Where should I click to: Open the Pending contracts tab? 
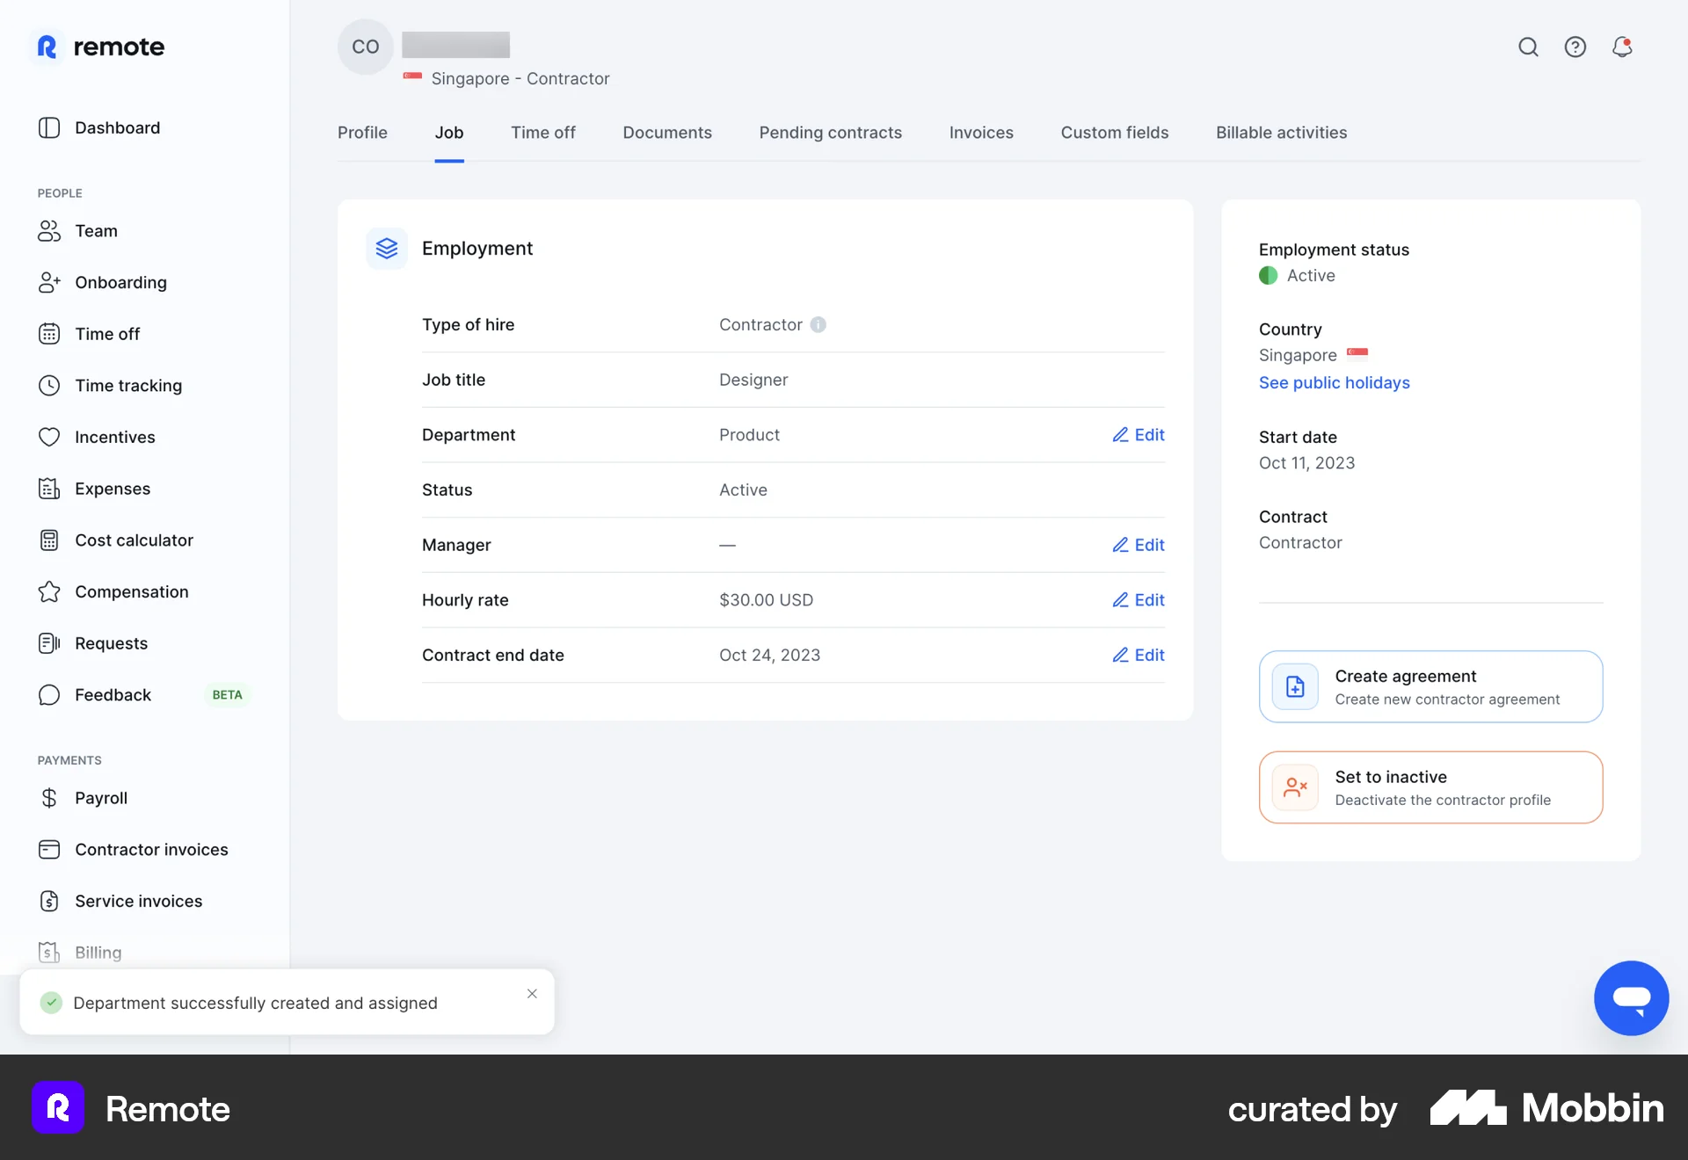(830, 133)
